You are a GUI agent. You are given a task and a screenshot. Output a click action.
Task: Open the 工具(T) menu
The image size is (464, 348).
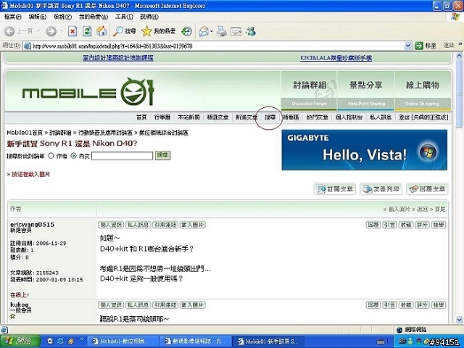click(x=124, y=17)
